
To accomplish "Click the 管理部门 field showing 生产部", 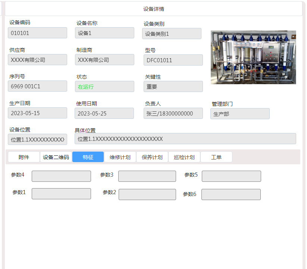I will 240,114.
